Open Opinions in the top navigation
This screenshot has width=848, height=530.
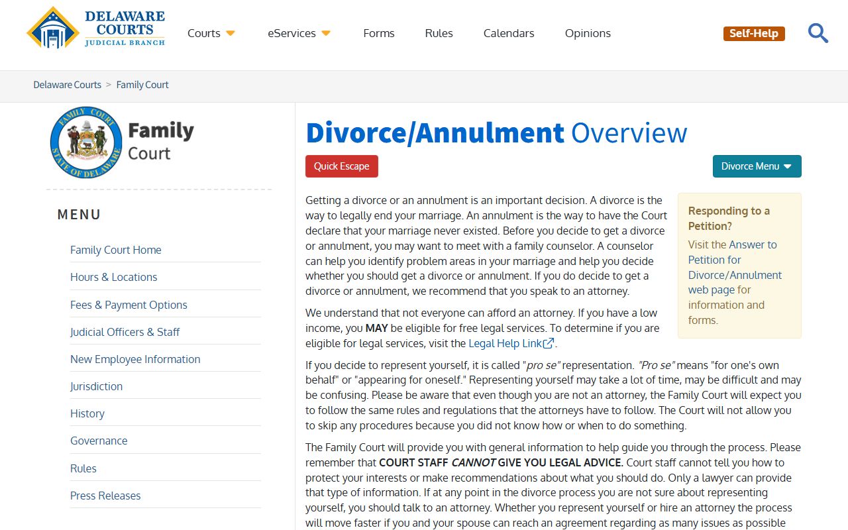tap(588, 33)
